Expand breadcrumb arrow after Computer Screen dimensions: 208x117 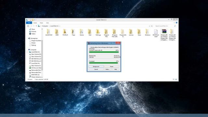click(x=49, y=26)
